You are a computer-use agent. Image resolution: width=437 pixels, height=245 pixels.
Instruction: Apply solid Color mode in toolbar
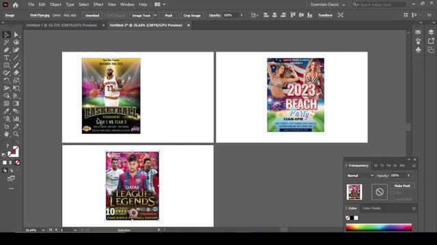coord(5,163)
